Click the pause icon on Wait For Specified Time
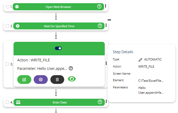This screenshot has height=113, width=178. [x=18, y=26]
